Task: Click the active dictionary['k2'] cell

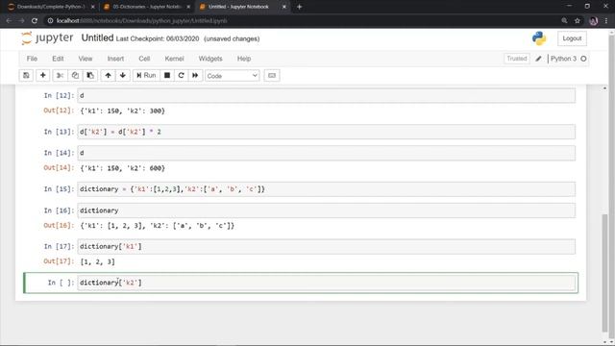Action: 327,283
